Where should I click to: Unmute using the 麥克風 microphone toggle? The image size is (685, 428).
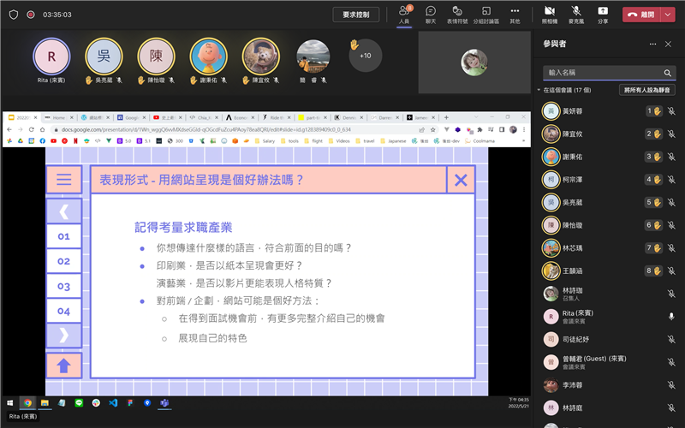click(x=576, y=13)
